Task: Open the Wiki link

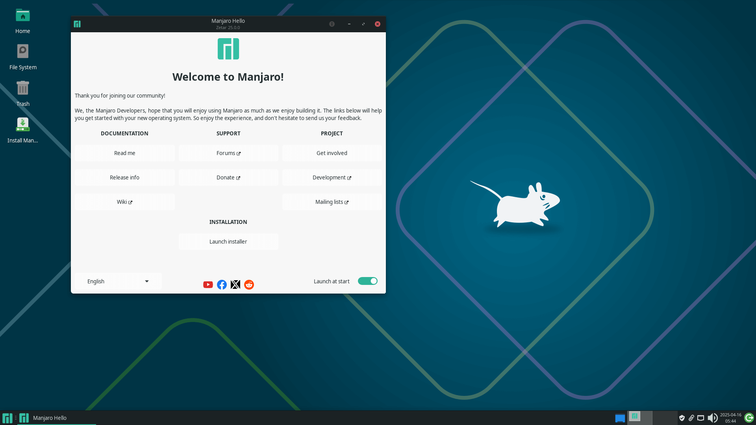Action: pyautogui.click(x=124, y=201)
